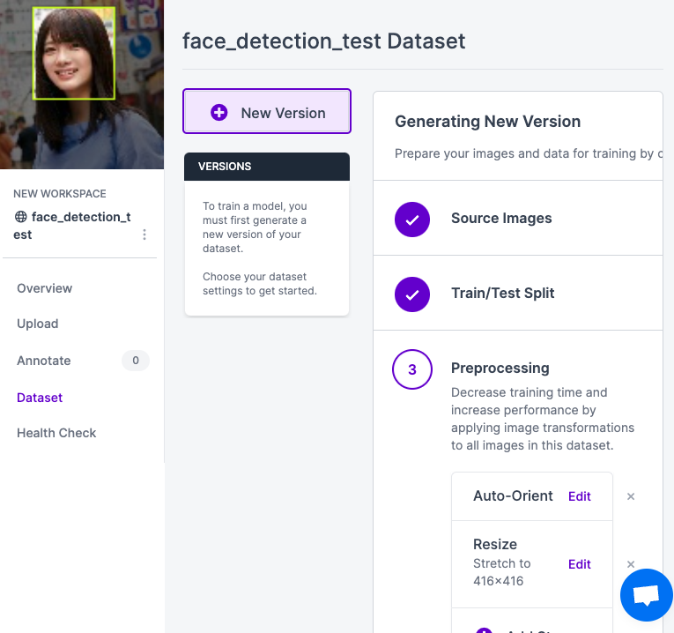Open the Upload page

[x=38, y=324]
